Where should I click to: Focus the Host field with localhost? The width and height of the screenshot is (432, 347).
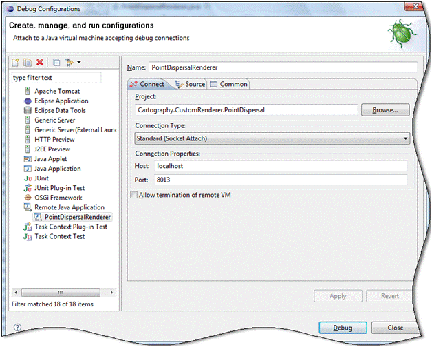281,166
